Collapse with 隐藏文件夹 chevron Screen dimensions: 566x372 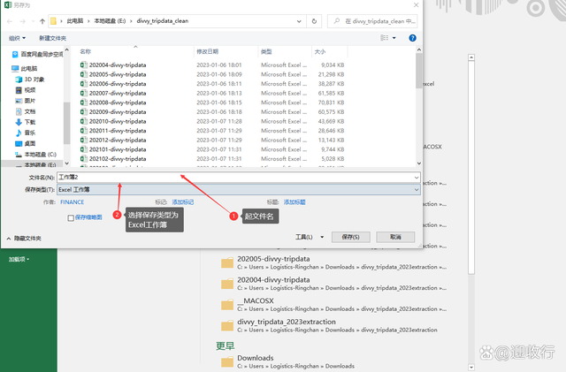pos(9,239)
